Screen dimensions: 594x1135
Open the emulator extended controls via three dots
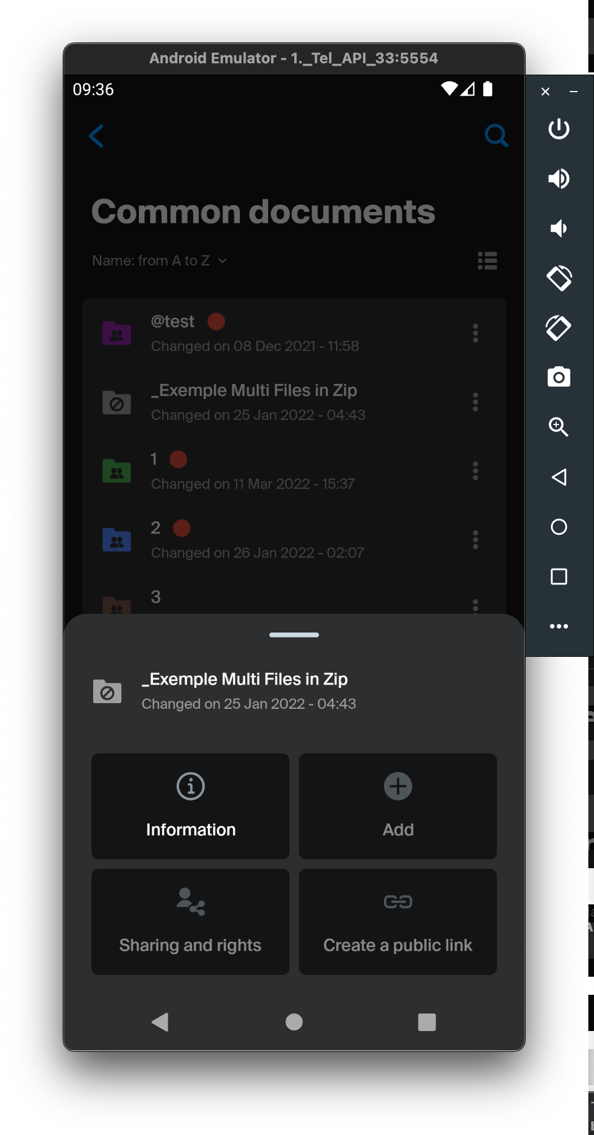coord(558,626)
